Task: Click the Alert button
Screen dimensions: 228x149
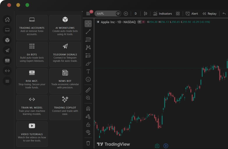Action: (x=192, y=13)
